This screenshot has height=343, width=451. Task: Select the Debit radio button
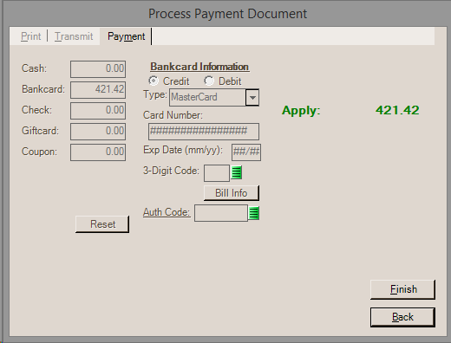[x=209, y=81]
